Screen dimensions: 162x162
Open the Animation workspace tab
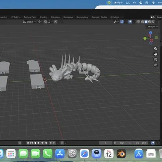(x=55, y=17)
